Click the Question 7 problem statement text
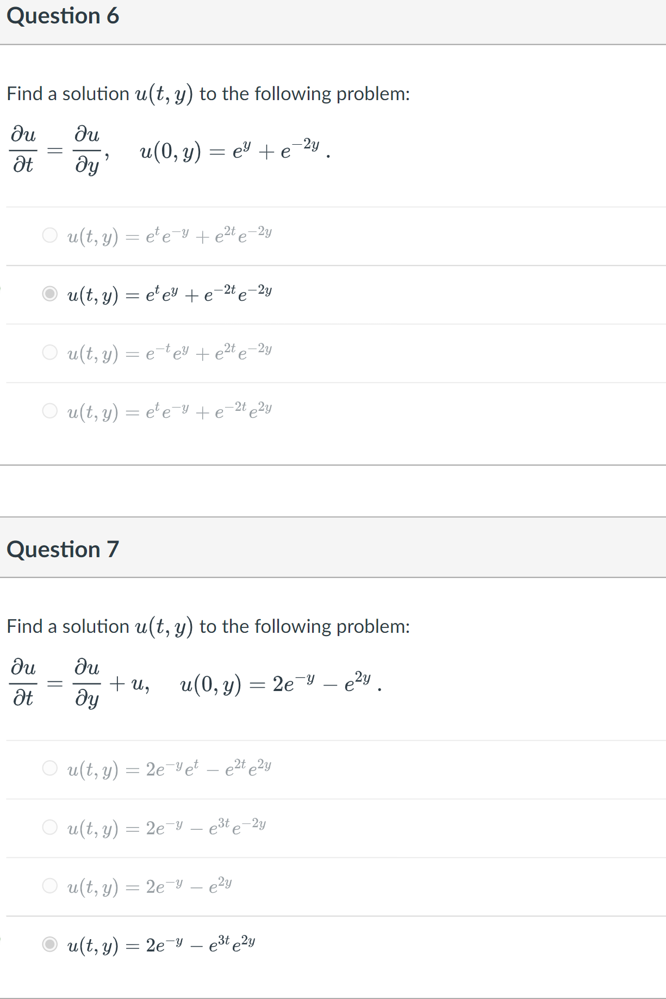 click(x=208, y=626)
